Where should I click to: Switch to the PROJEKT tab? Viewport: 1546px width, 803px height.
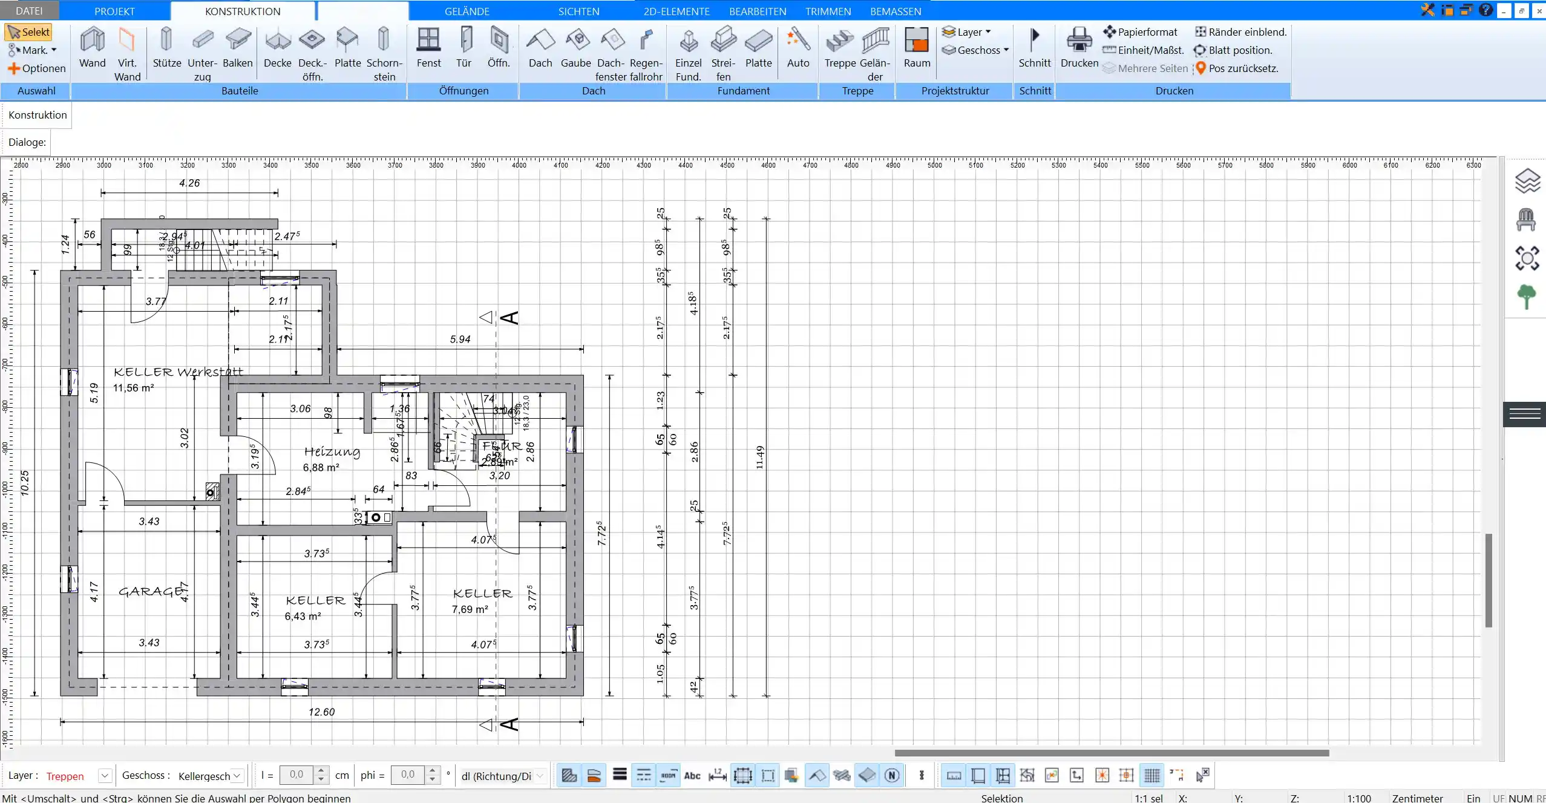114,11
